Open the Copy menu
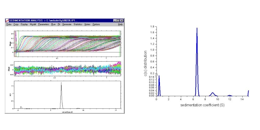Screen dimensions: 260x130 (x=16, y=24)
